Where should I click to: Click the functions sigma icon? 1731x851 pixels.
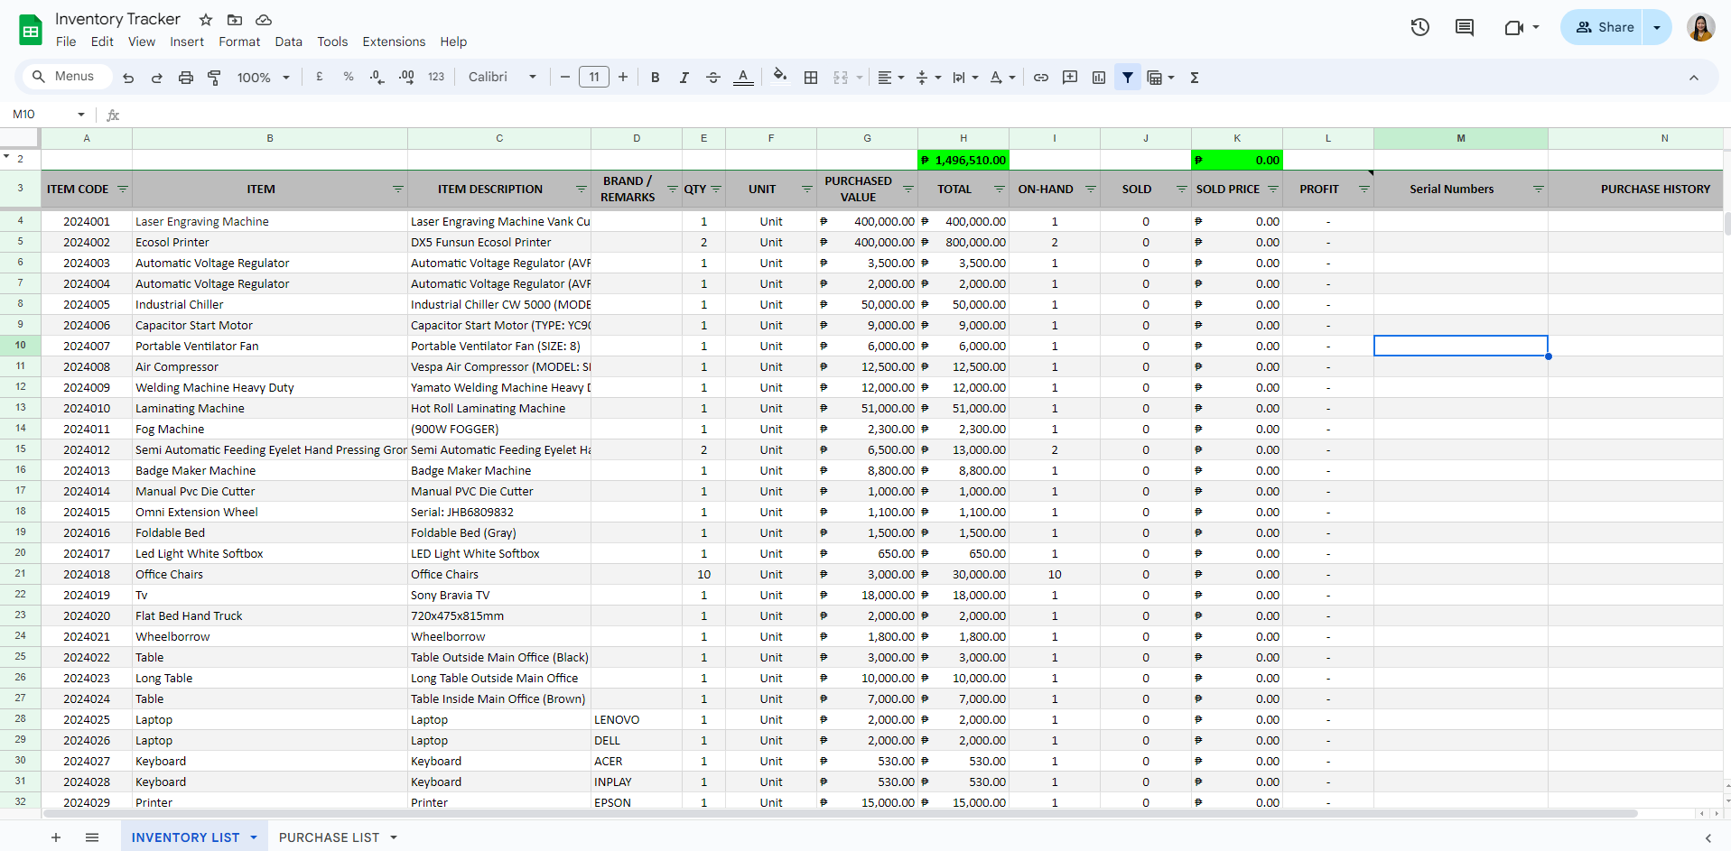click(1194, 78)
